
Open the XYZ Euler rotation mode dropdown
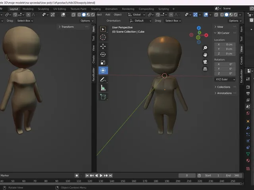[x=225, y=79]
